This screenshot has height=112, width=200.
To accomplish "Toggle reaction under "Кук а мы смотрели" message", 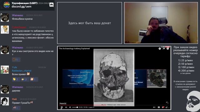I will tap(16, 59).
